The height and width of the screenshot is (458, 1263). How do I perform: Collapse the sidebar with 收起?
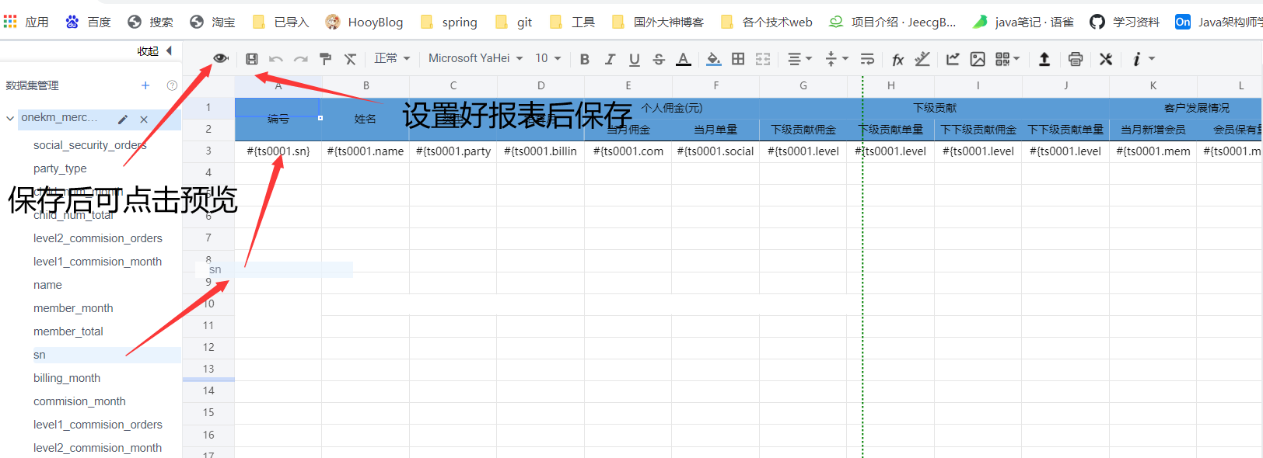point(155,51)
